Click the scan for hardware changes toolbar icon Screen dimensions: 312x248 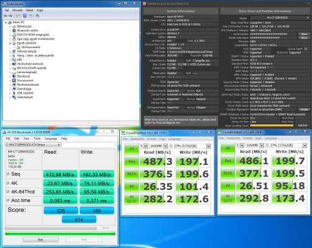click(37, 16)
